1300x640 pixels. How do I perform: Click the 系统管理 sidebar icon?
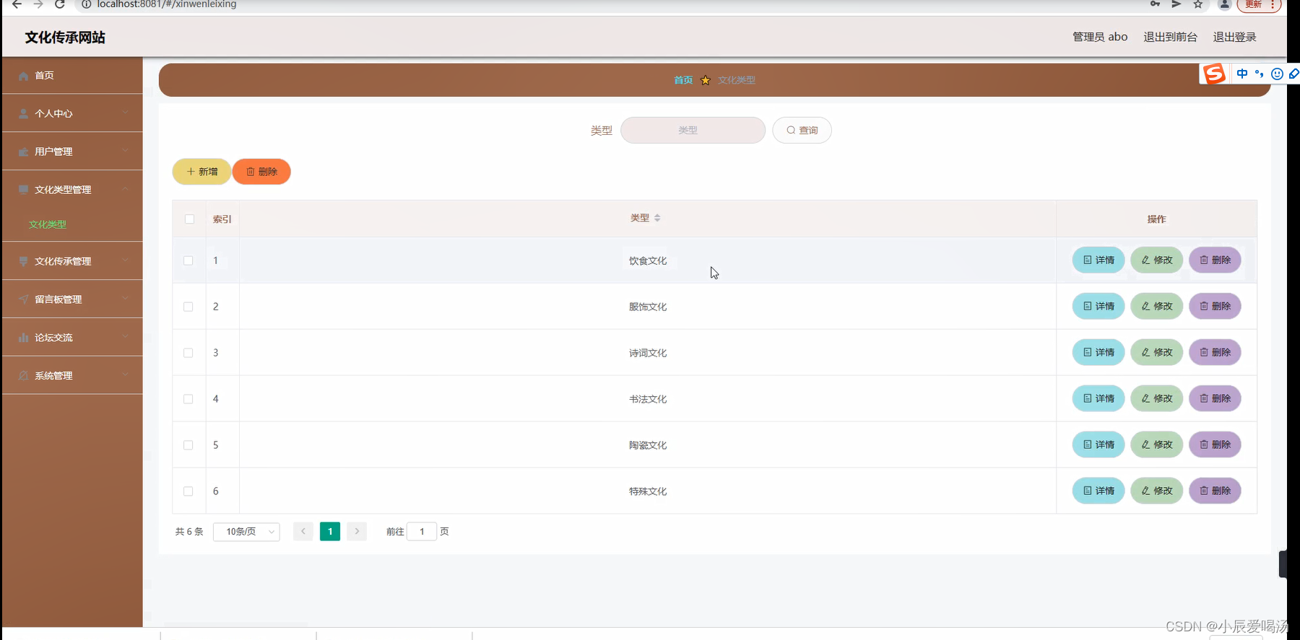click(23, 376)
